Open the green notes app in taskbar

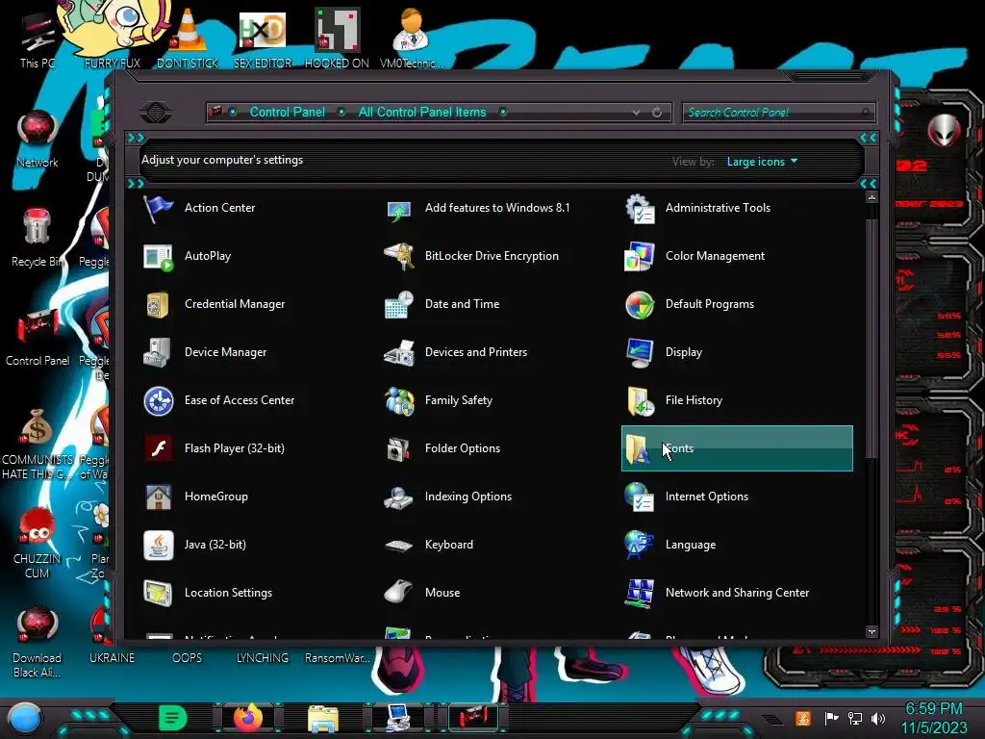click(x=172, y=718)
